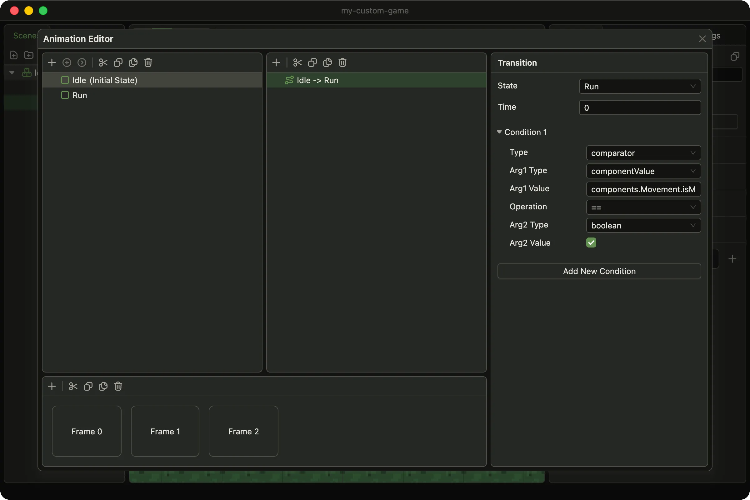Viewport: 750px width, 500px height.
Task: Click the plus icon in background right panel
Action: 732,259
